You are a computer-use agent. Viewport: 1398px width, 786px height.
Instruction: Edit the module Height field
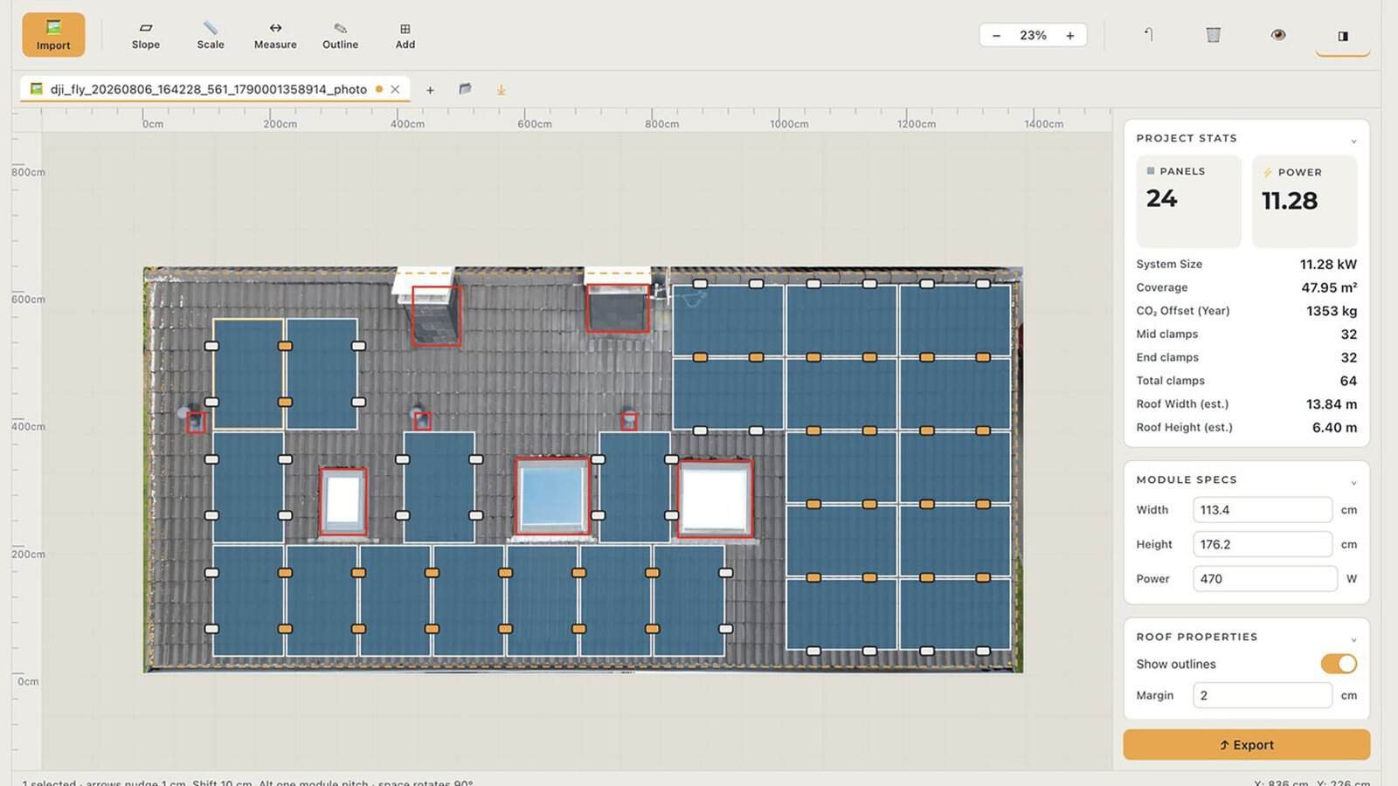coord(1262,544)
